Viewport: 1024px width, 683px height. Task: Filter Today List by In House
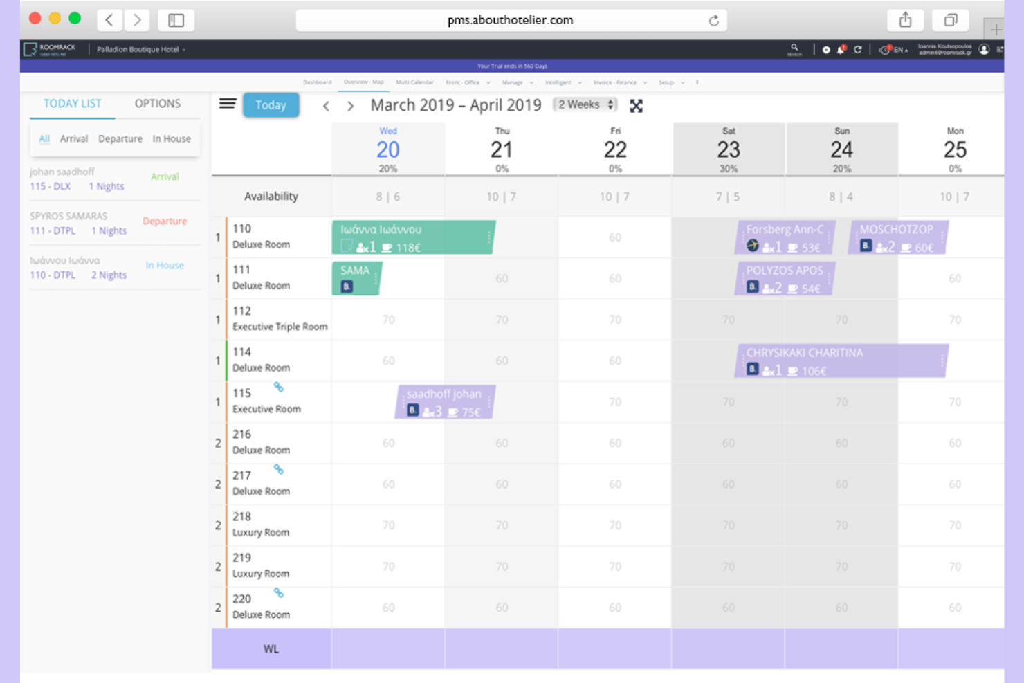coord(171,138)
